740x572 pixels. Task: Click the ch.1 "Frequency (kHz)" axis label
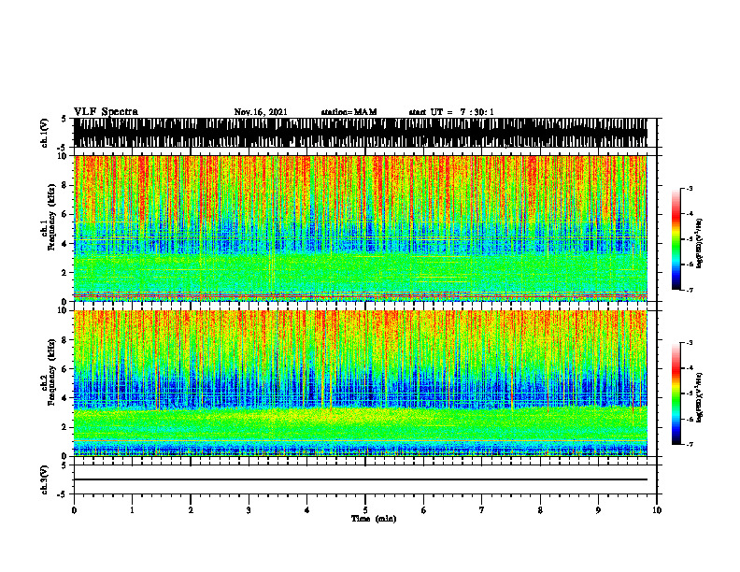50,218
